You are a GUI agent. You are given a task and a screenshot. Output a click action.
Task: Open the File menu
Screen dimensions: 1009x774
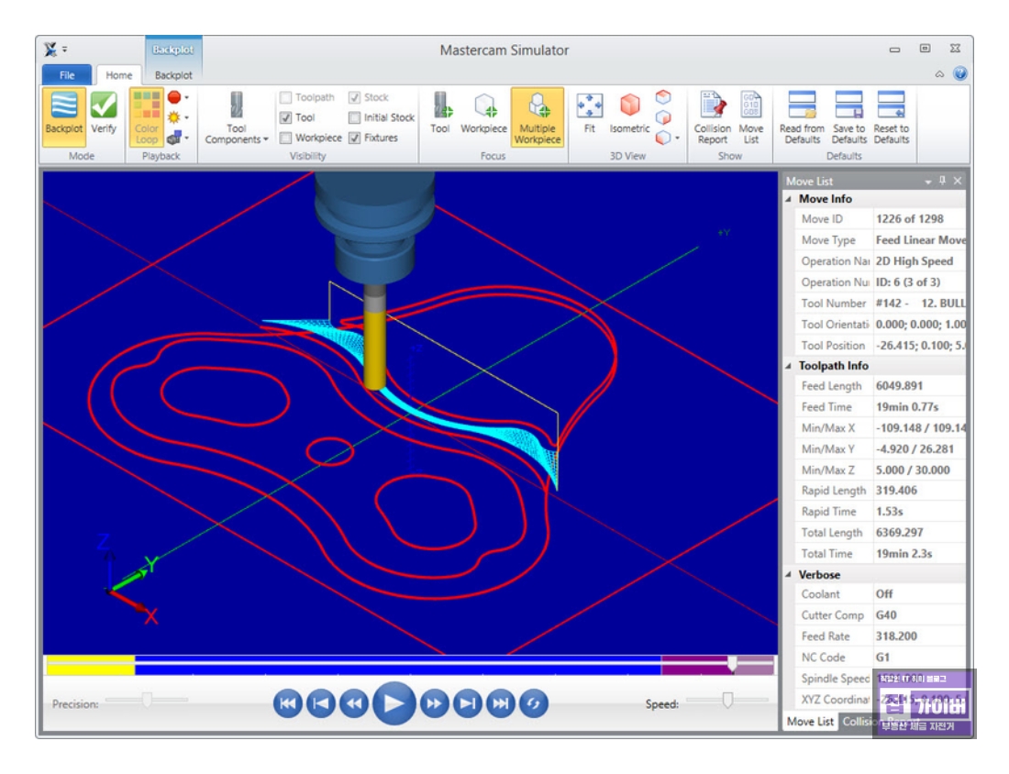click(67, 74)
